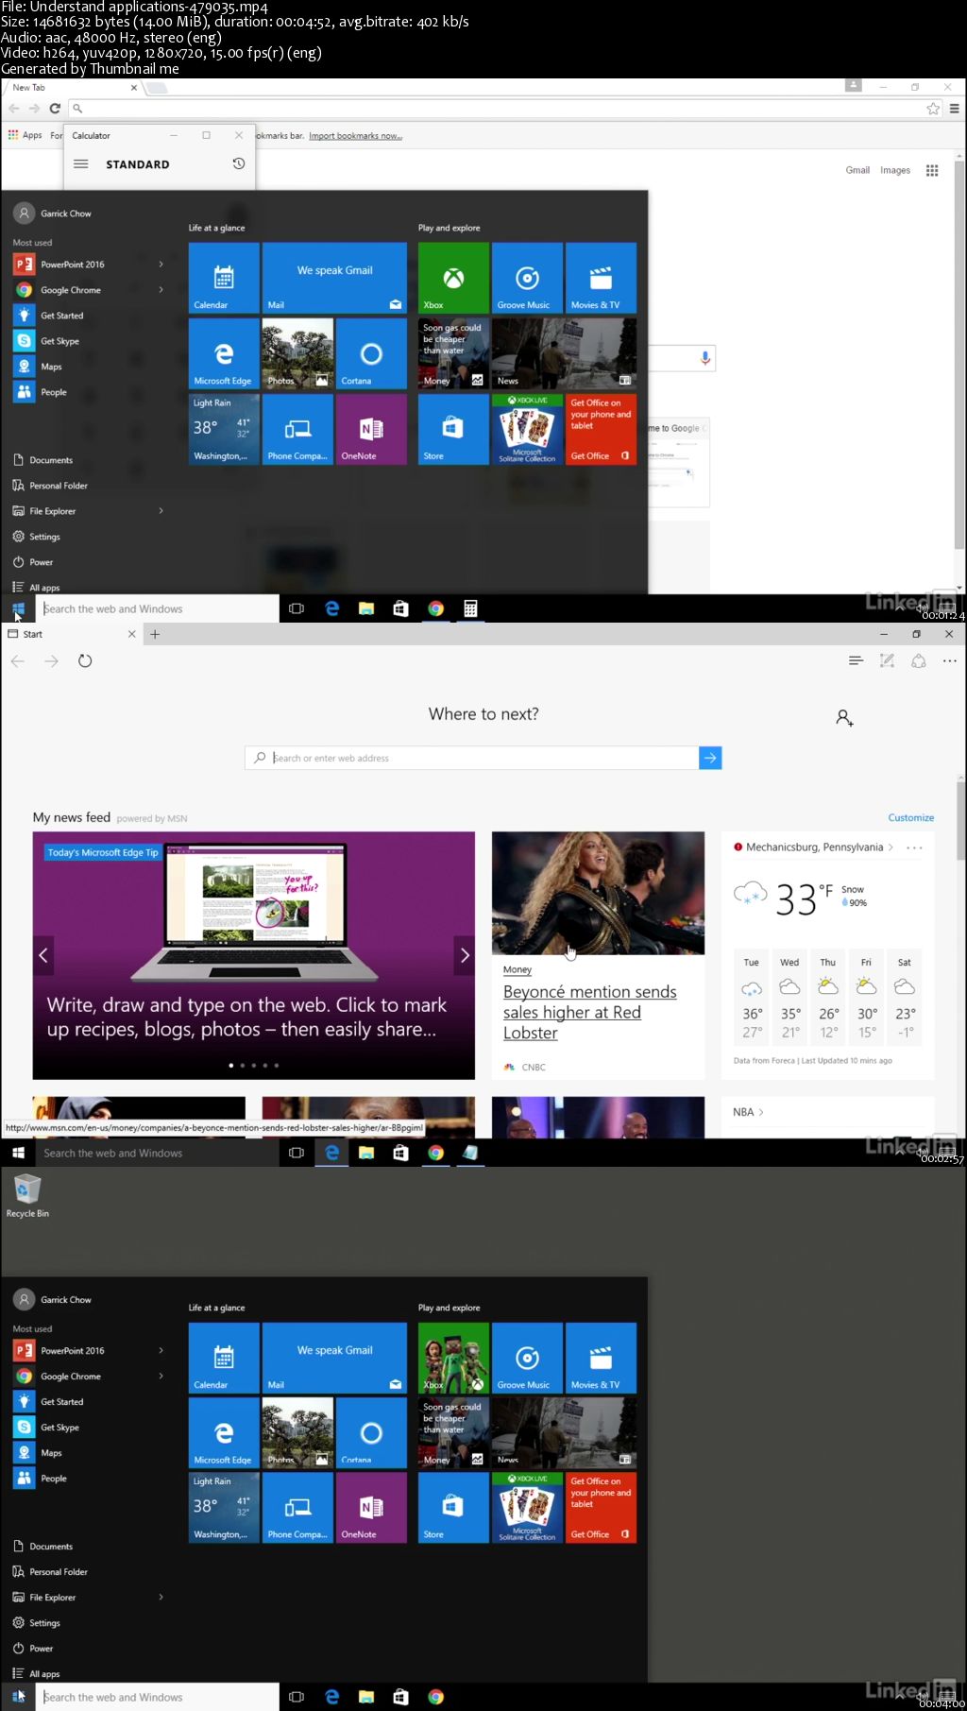Open Edge's More actions ellipsis menu

pos(949,661)
